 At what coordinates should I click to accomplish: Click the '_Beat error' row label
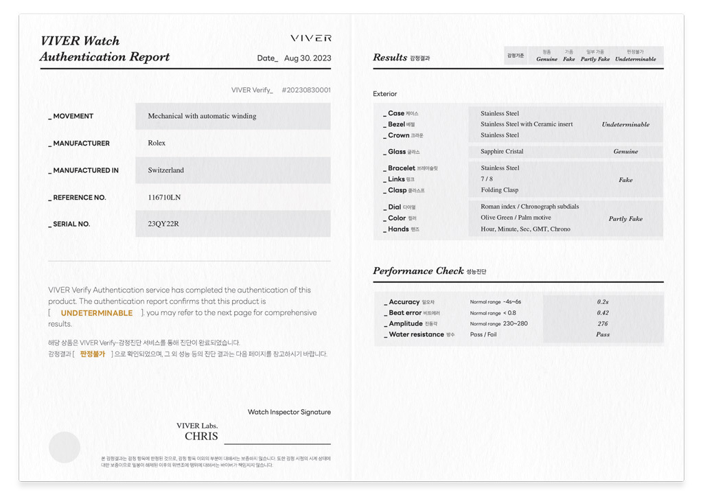(412, 313)
